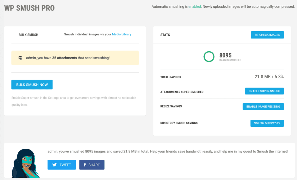
Task: Click the Directory Smush Savings label
Action: coord(179,123)
